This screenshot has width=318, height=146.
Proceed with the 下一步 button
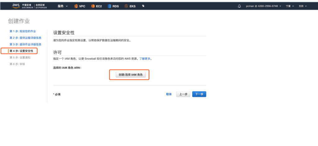coord(199,94)
